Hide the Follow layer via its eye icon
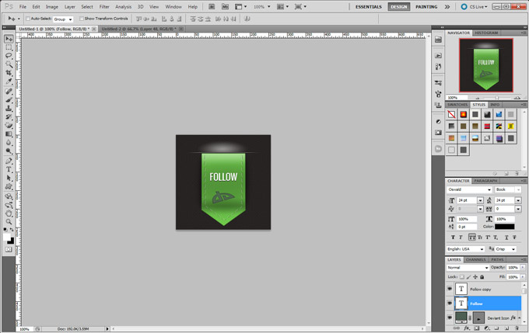 click(x=450, y=304)
